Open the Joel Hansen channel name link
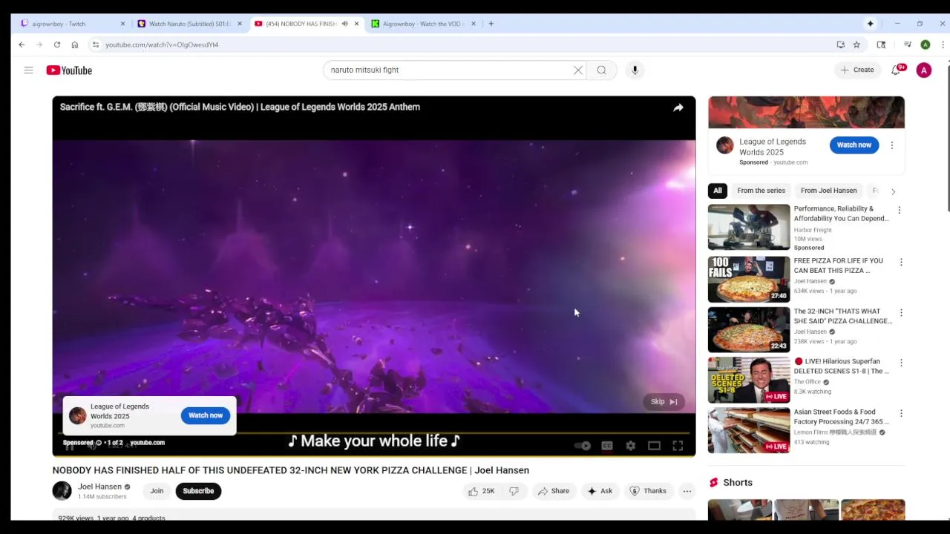Screen dimensions: 950x534 [x=99, y=487]
